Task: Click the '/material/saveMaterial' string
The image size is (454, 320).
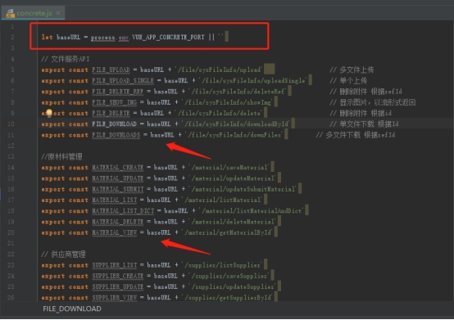Action: 229,168
